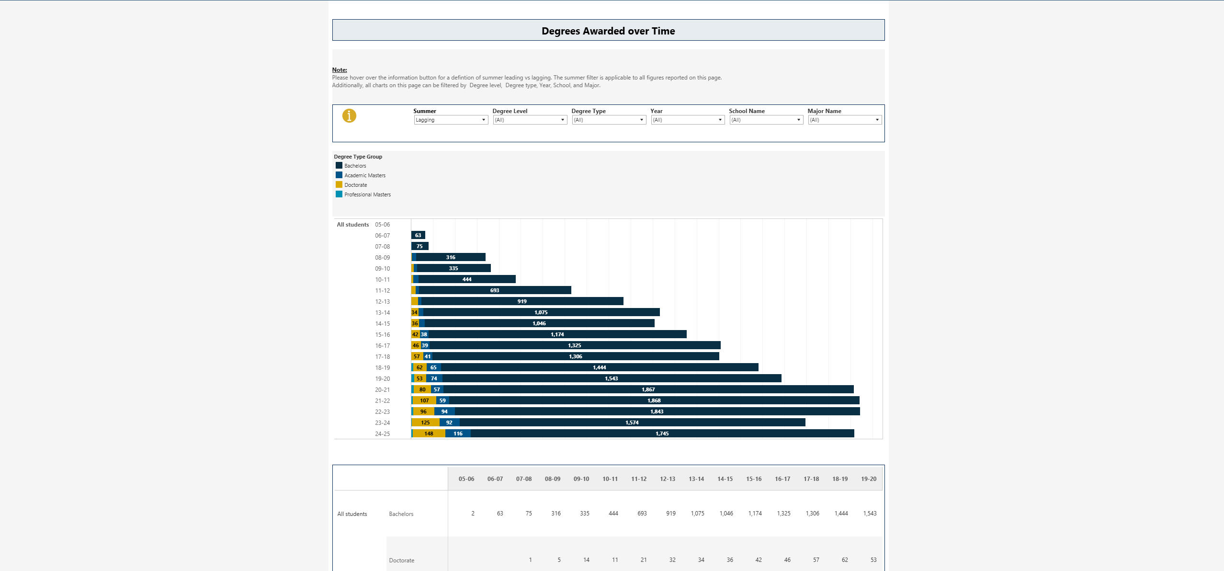Viewport: 1224px width, 571px height.
Task: Expand the Year filter dropdown
Action: (x=687, y=120)
